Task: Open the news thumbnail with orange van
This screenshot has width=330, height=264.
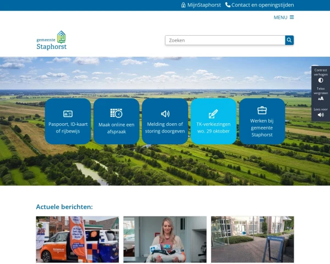Action: (77, 239)
